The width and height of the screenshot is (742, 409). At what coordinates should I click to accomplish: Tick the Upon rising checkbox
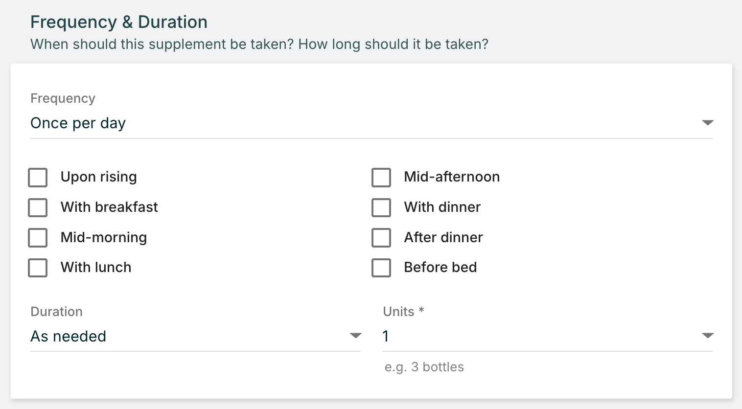(x=38, y=178)
